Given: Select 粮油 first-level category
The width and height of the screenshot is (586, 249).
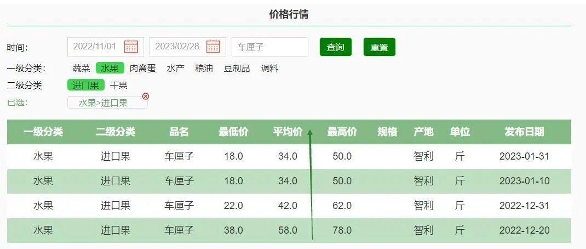Looking at the screenshot, I should (204, 69).
